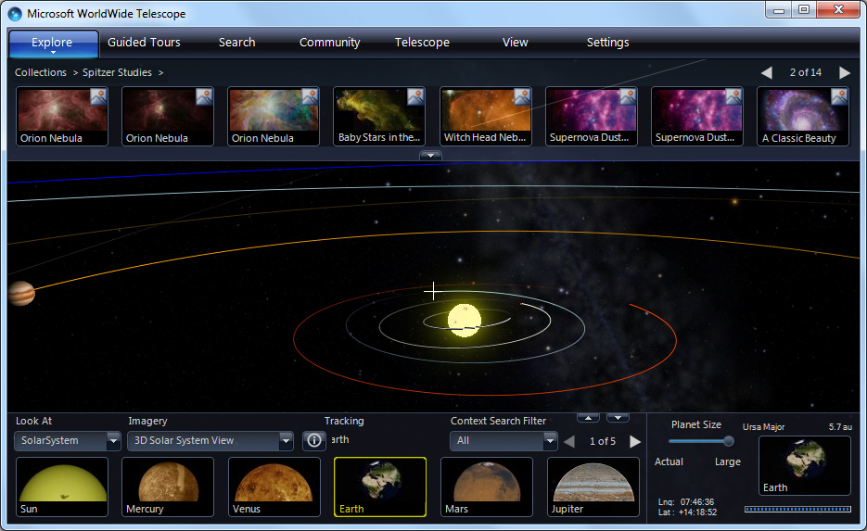Select the Sun thumbnail
867x531 pixels.
(62, 487)
